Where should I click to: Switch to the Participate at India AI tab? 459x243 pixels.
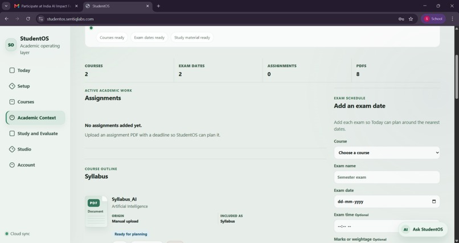[46, 6]
